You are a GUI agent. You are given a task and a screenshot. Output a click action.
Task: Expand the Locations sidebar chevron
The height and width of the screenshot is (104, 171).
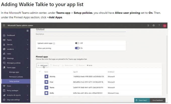[28, 49]
